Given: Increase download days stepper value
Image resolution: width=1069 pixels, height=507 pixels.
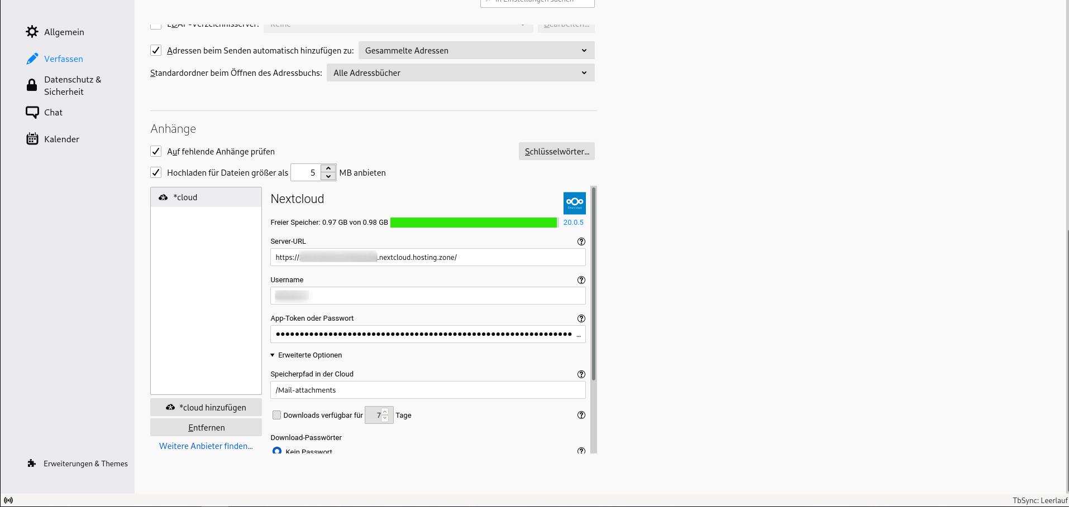Looking at the screenshot, I should [385, 412].
